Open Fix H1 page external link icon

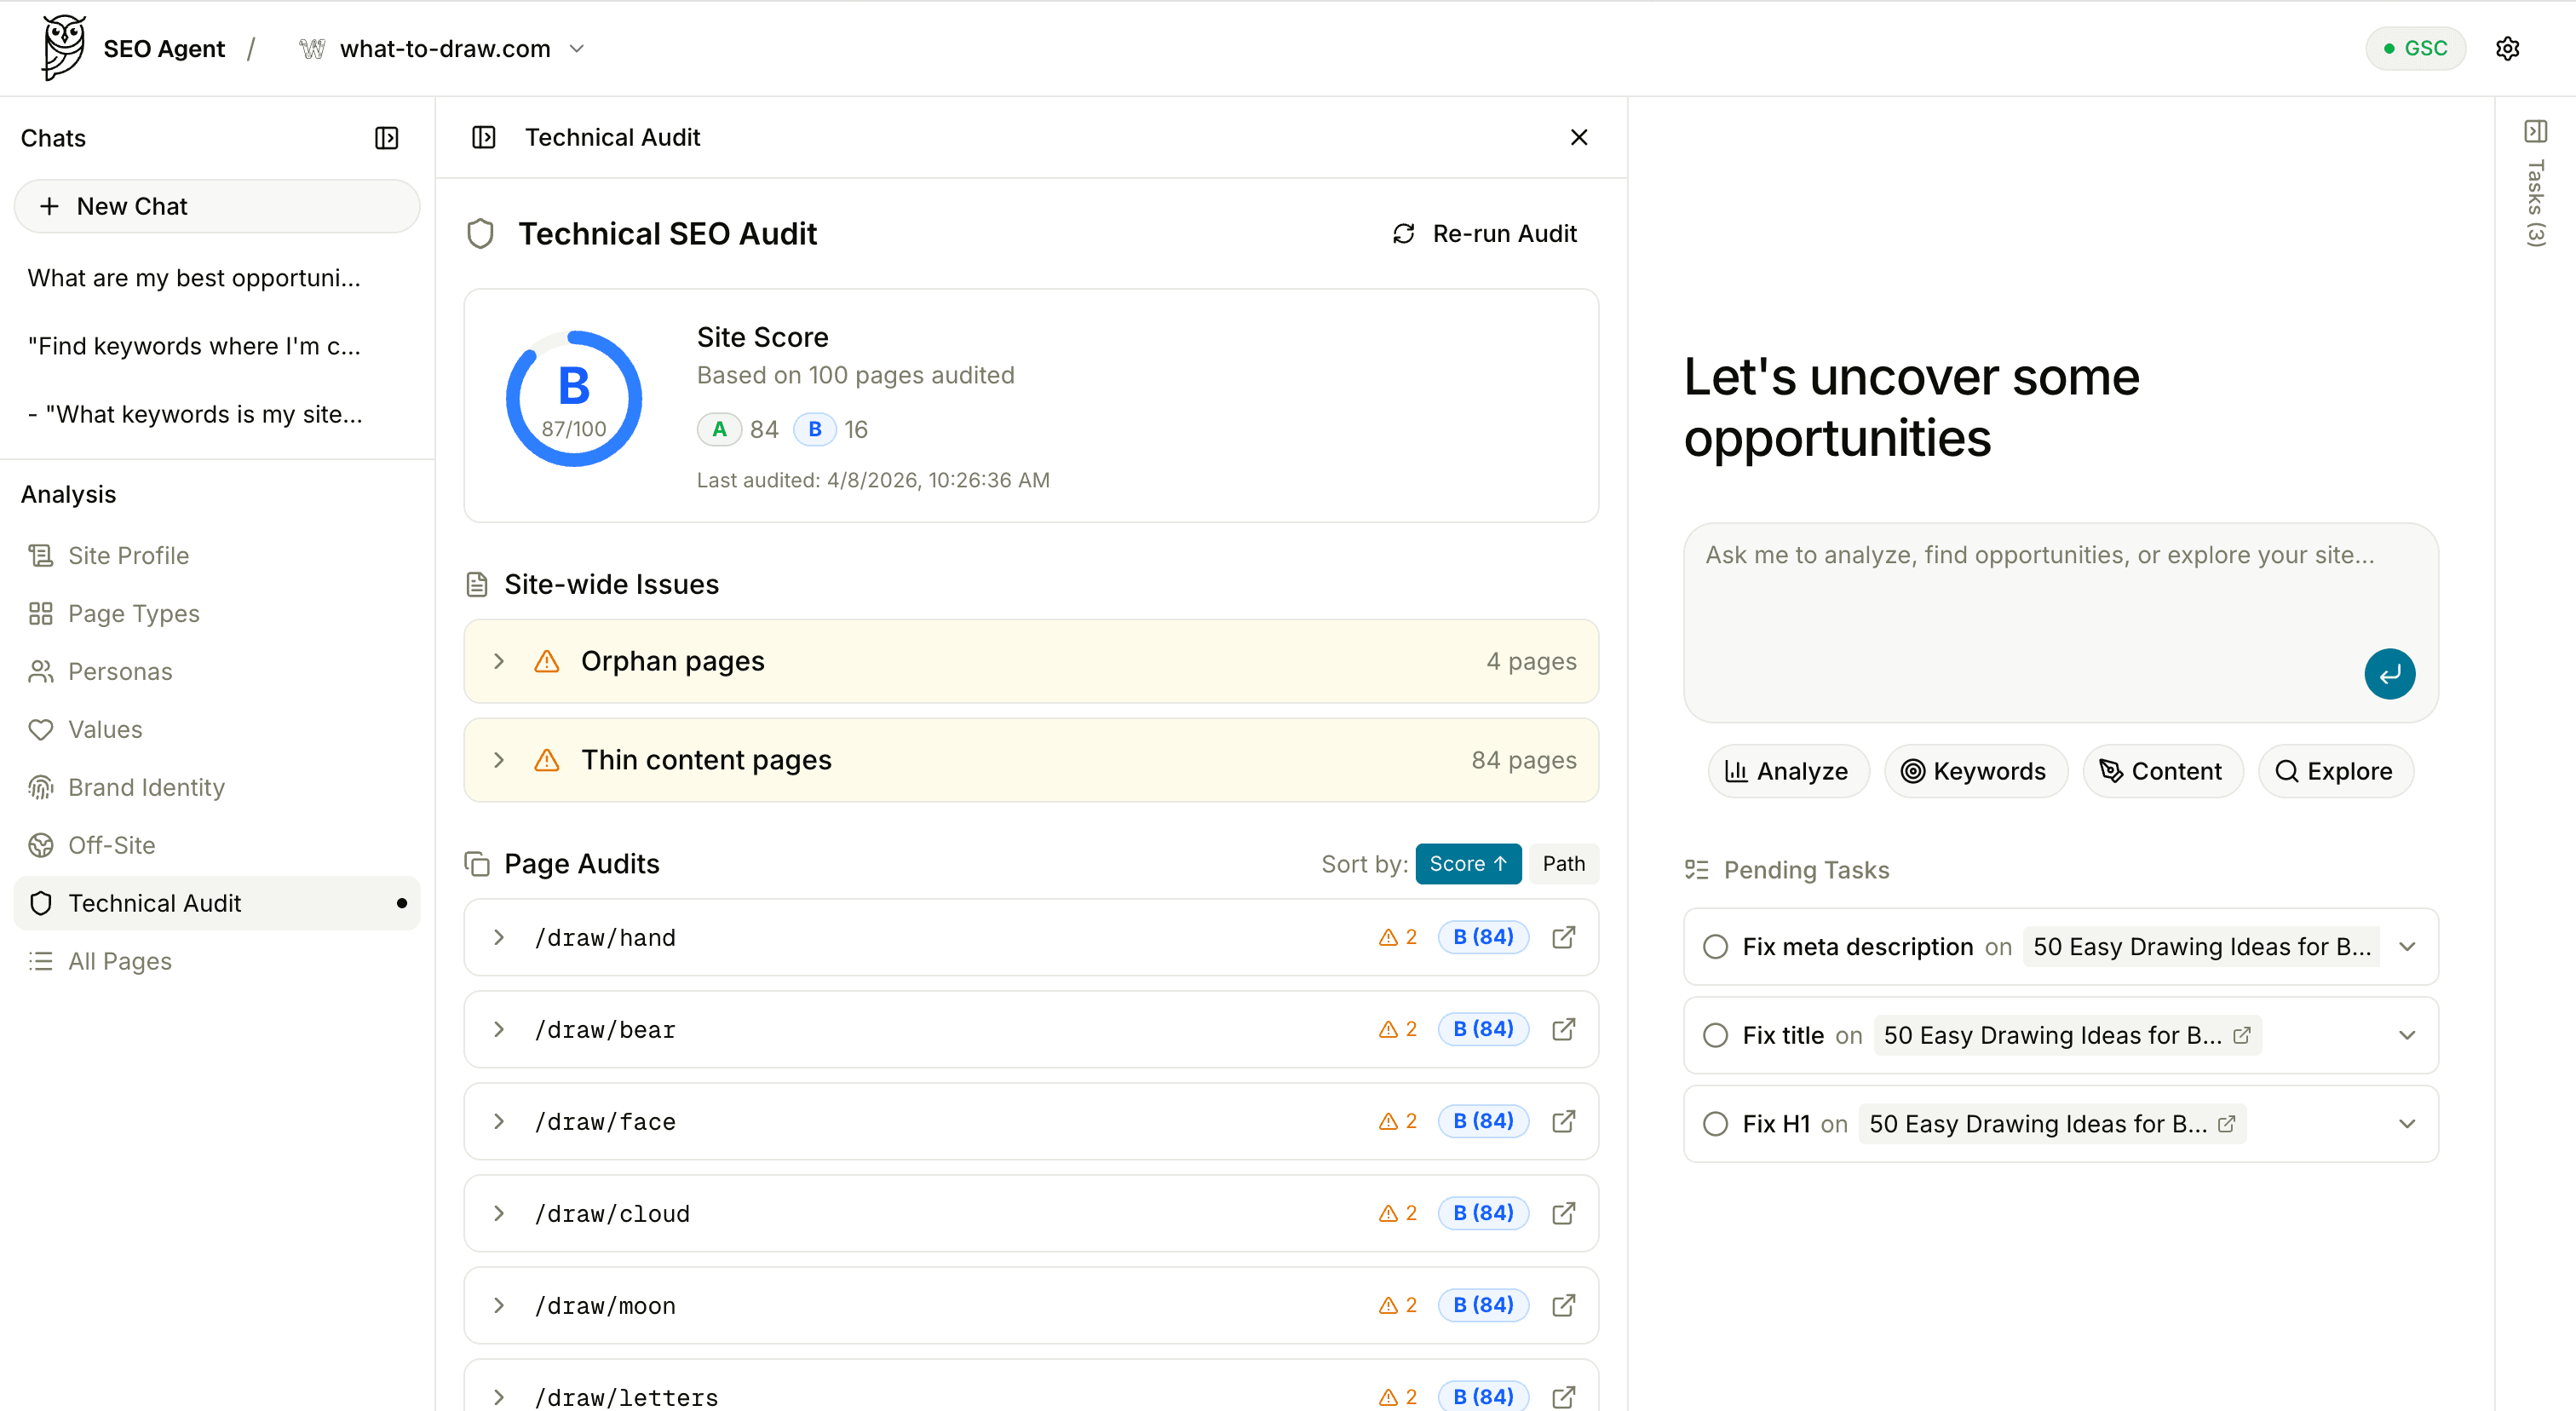tap(2226, 1124)
